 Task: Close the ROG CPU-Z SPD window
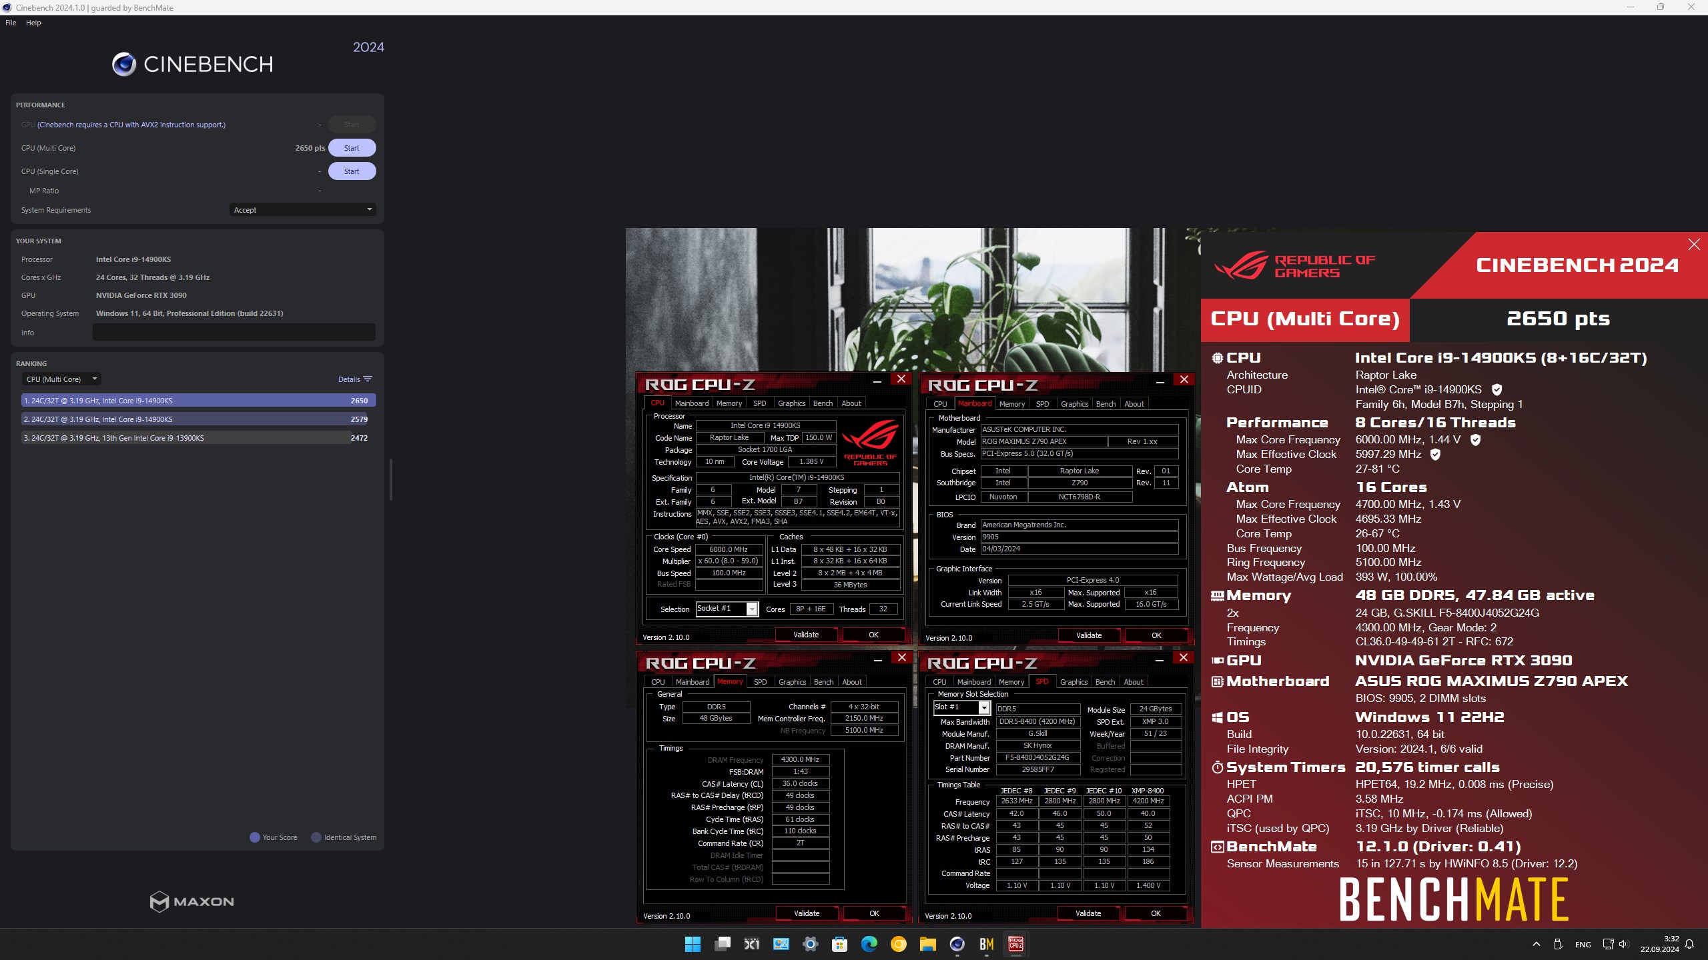point(1184,658)
